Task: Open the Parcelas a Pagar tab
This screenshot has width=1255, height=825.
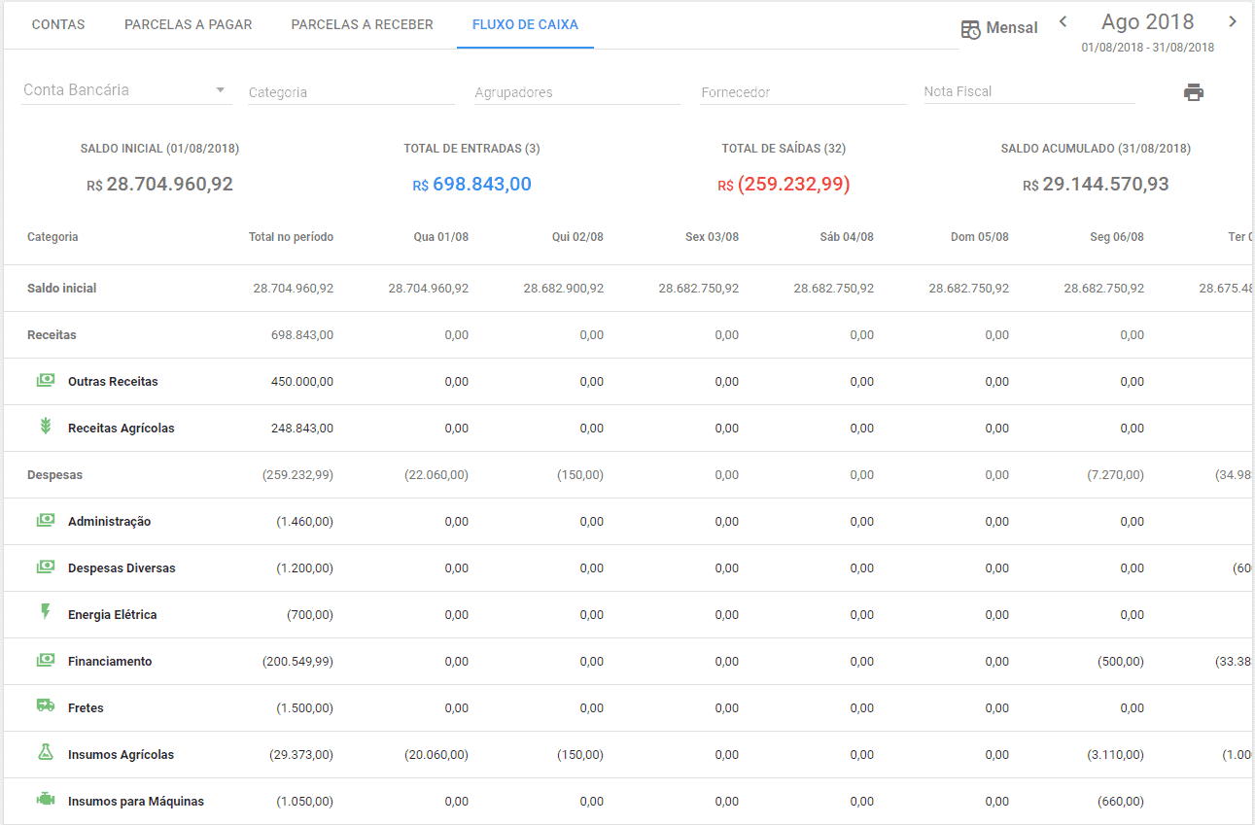Action: (x=188, y=24)
